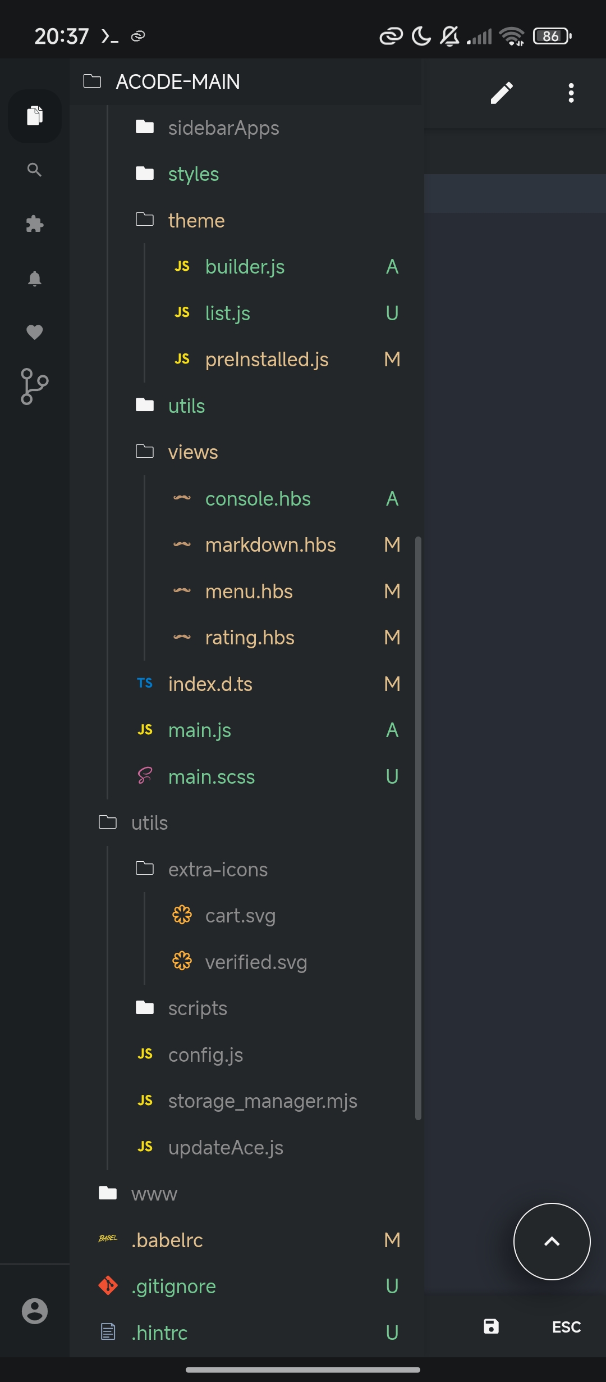Tap the round up-arrow floating button
The image size is (606, 1382).
point(552,1242)
